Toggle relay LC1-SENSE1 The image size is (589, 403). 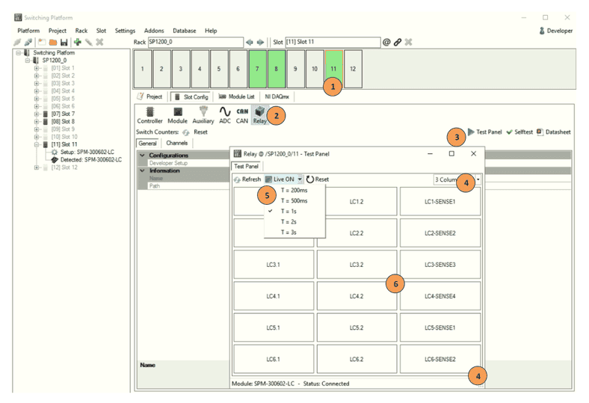pos(440,202)
